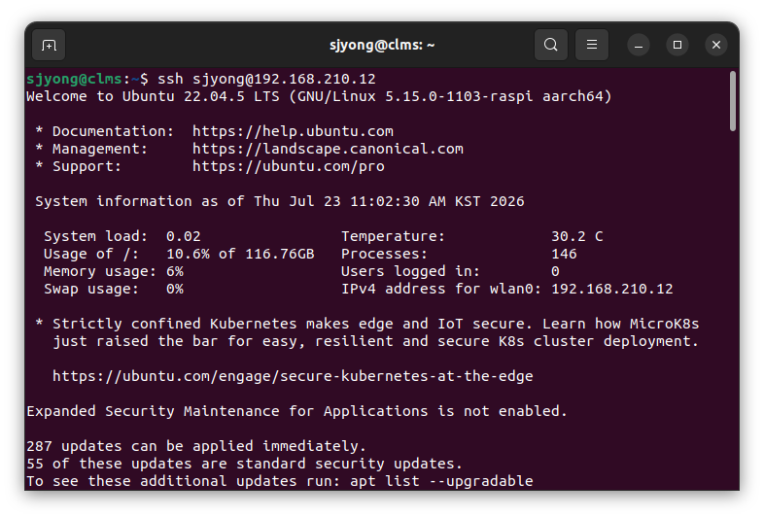Click the System load value 0.02
Image resolution: width=764 pixels, height=518 pixels.
click(x=183, y=236)
